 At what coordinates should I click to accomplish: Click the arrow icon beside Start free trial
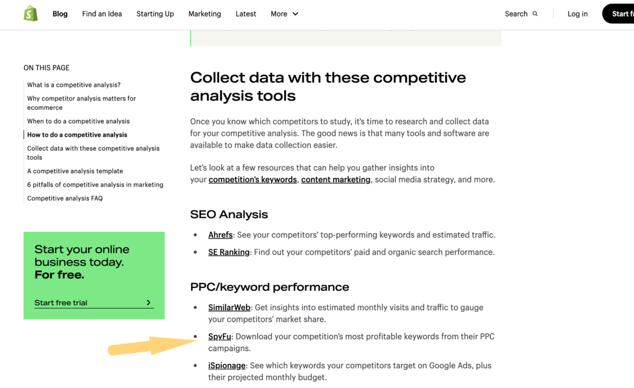click(x=148, y=302)
